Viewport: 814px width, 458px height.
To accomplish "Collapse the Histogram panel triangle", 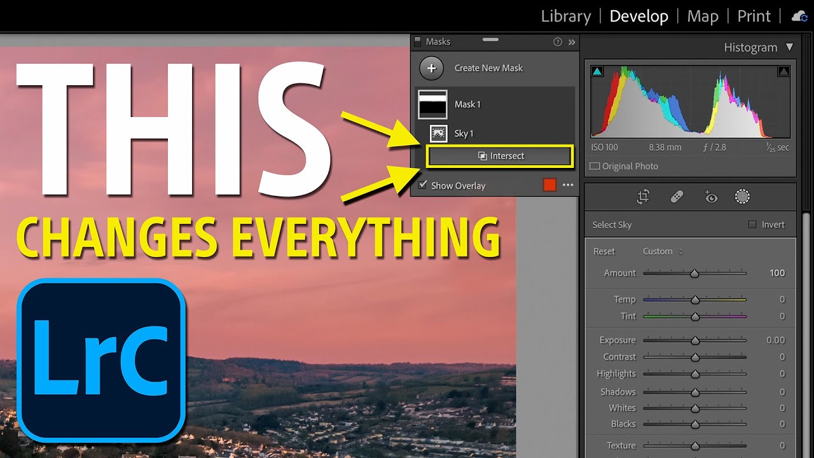I will (x=789, y=47).
